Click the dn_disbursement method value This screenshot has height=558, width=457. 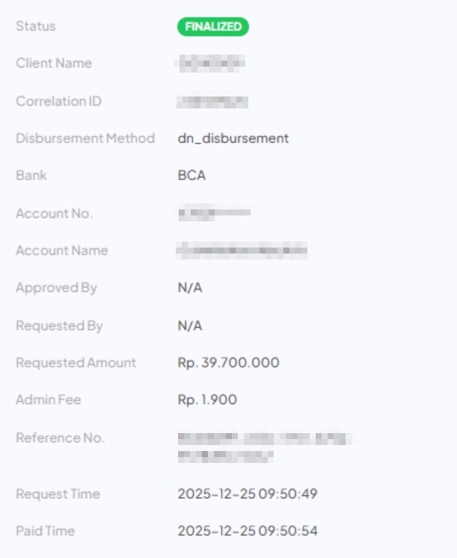[233, 138]
